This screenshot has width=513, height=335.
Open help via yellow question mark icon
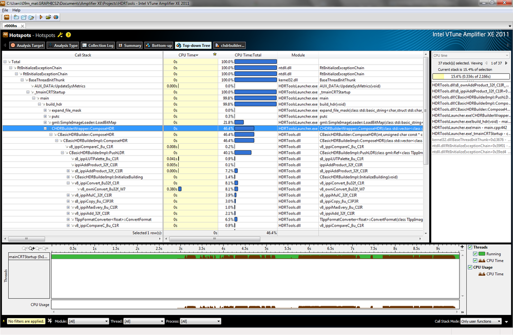[68, 35]
